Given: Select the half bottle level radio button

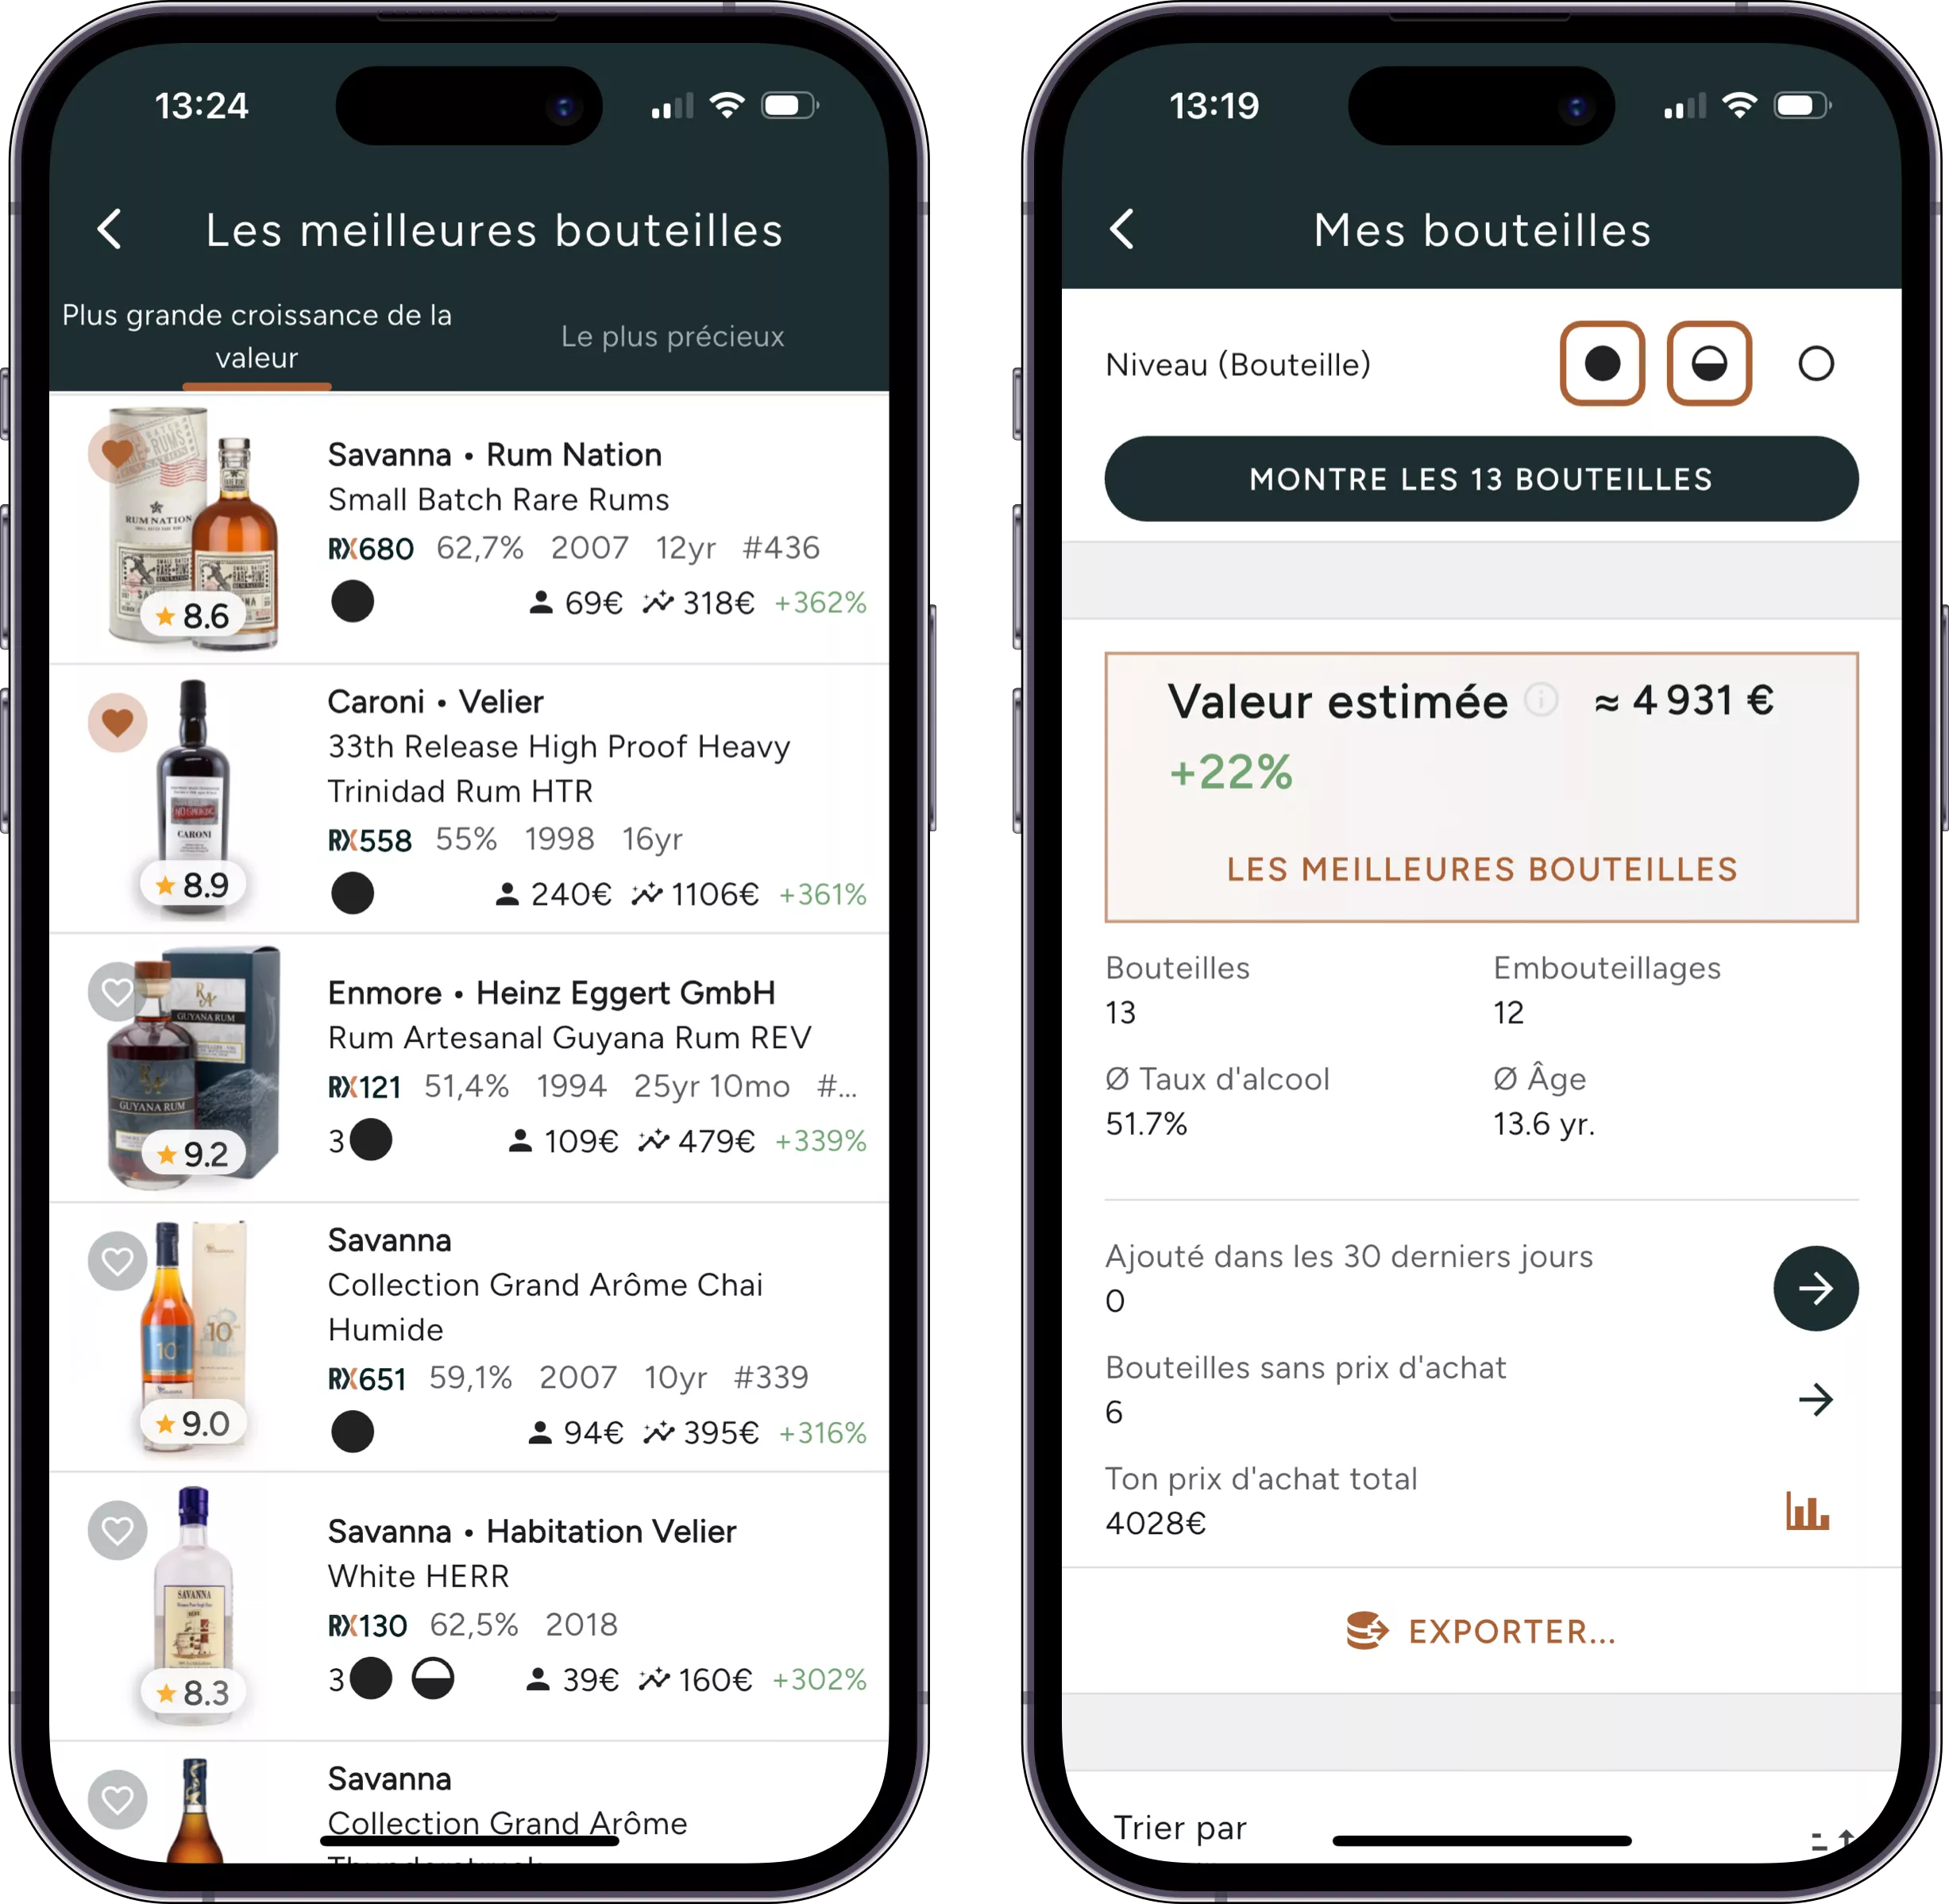Looking at the screenshot, I should (1710, 364).
